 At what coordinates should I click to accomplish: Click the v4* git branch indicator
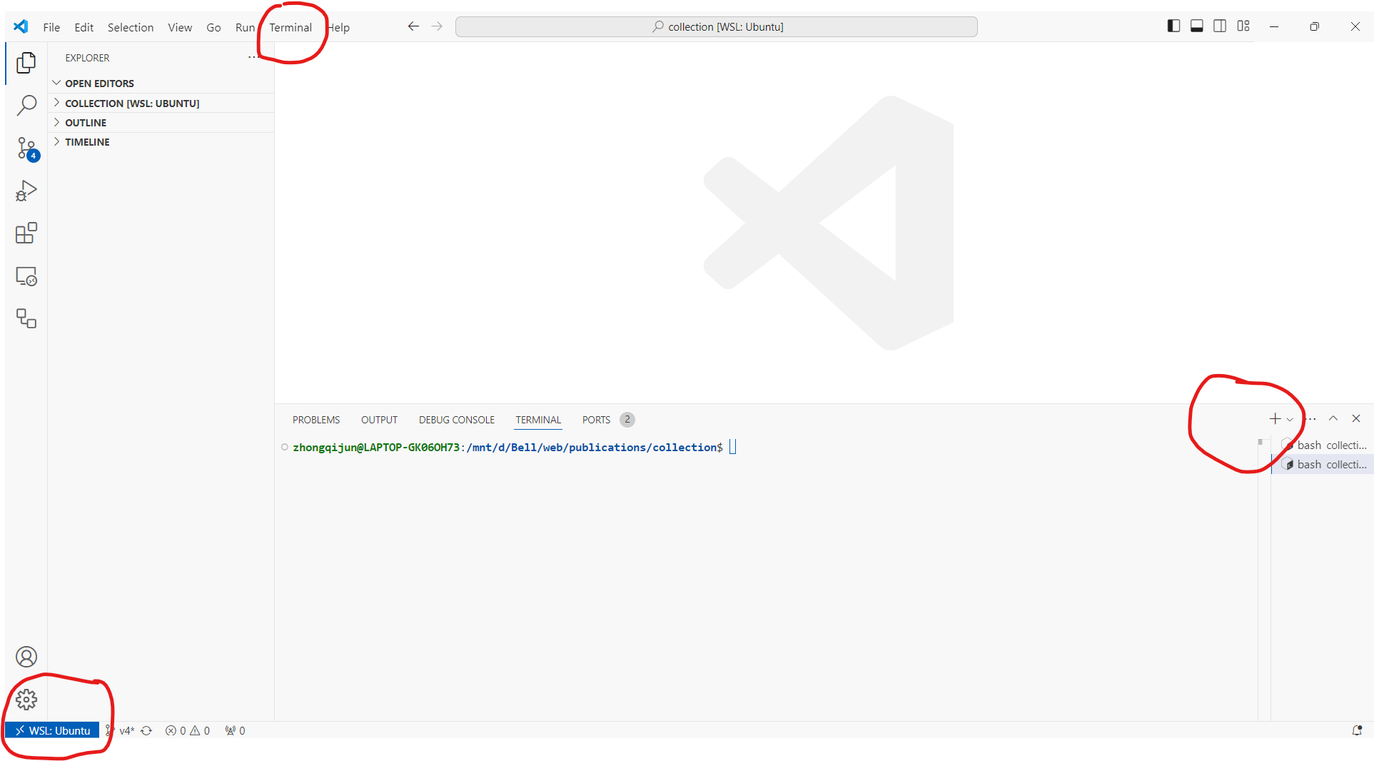coord(121,730)
